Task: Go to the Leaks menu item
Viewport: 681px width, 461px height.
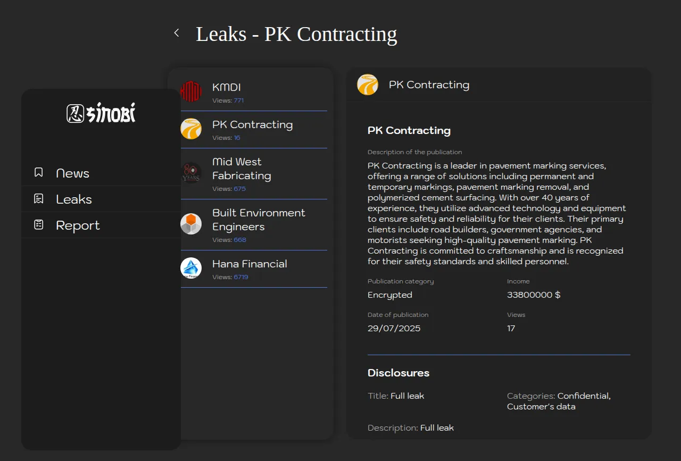Action: (x=74, y=199)
